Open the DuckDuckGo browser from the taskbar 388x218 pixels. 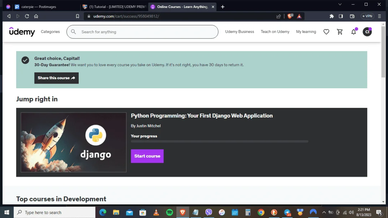[274, 212]
